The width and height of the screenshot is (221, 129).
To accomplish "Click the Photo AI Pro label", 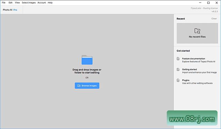I will click(x=10, y=10).
